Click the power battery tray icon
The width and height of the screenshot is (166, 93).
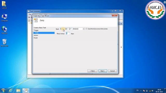click(x=147, y=91)
